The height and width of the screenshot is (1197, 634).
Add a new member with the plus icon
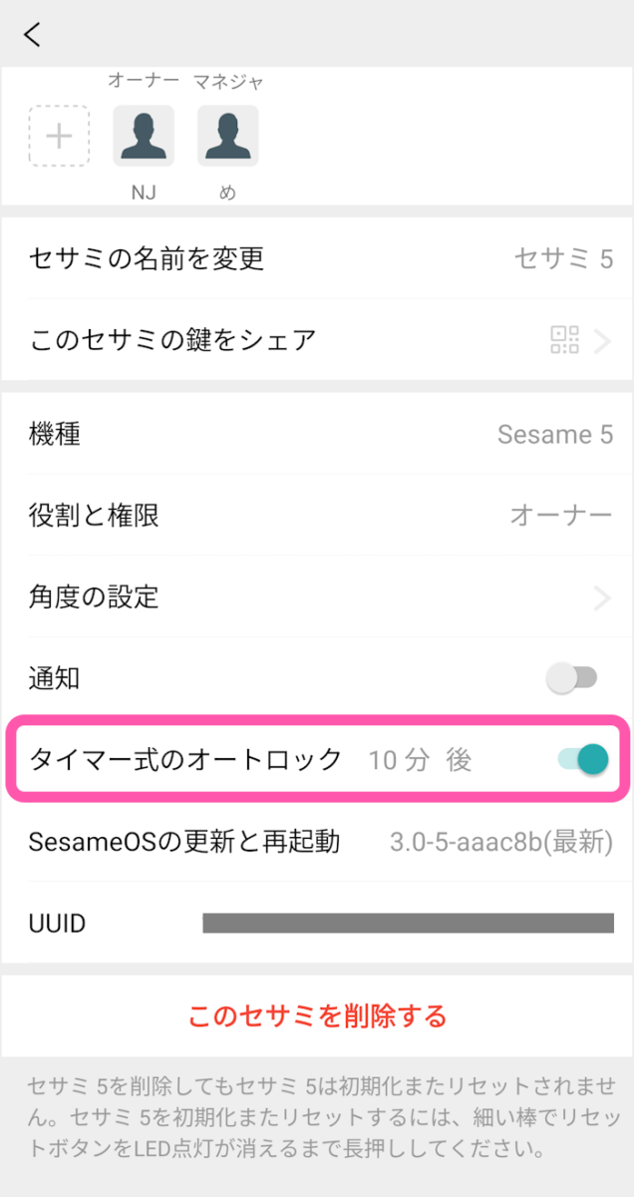59,136
